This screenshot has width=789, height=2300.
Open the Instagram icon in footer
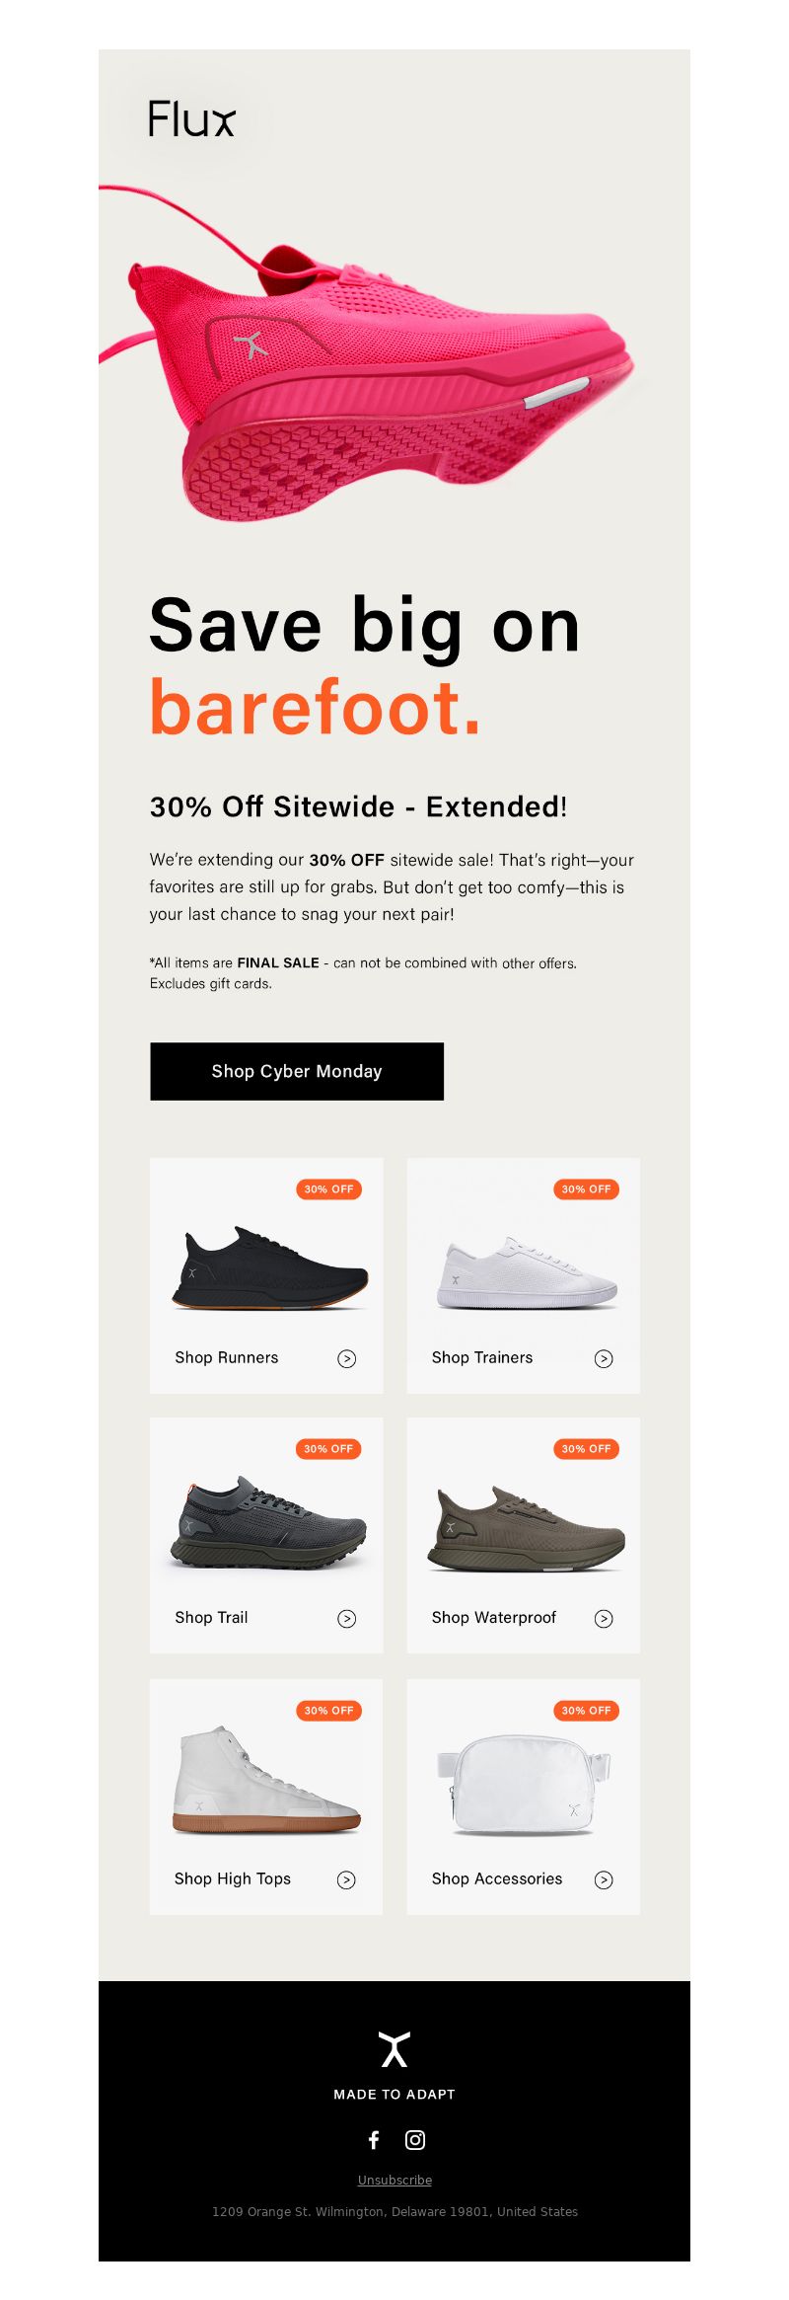415,2139
